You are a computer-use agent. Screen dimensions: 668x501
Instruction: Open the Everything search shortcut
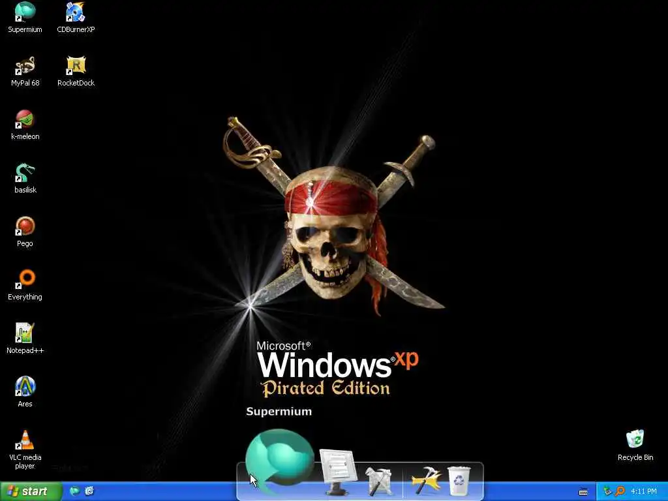tap(25, 285)
